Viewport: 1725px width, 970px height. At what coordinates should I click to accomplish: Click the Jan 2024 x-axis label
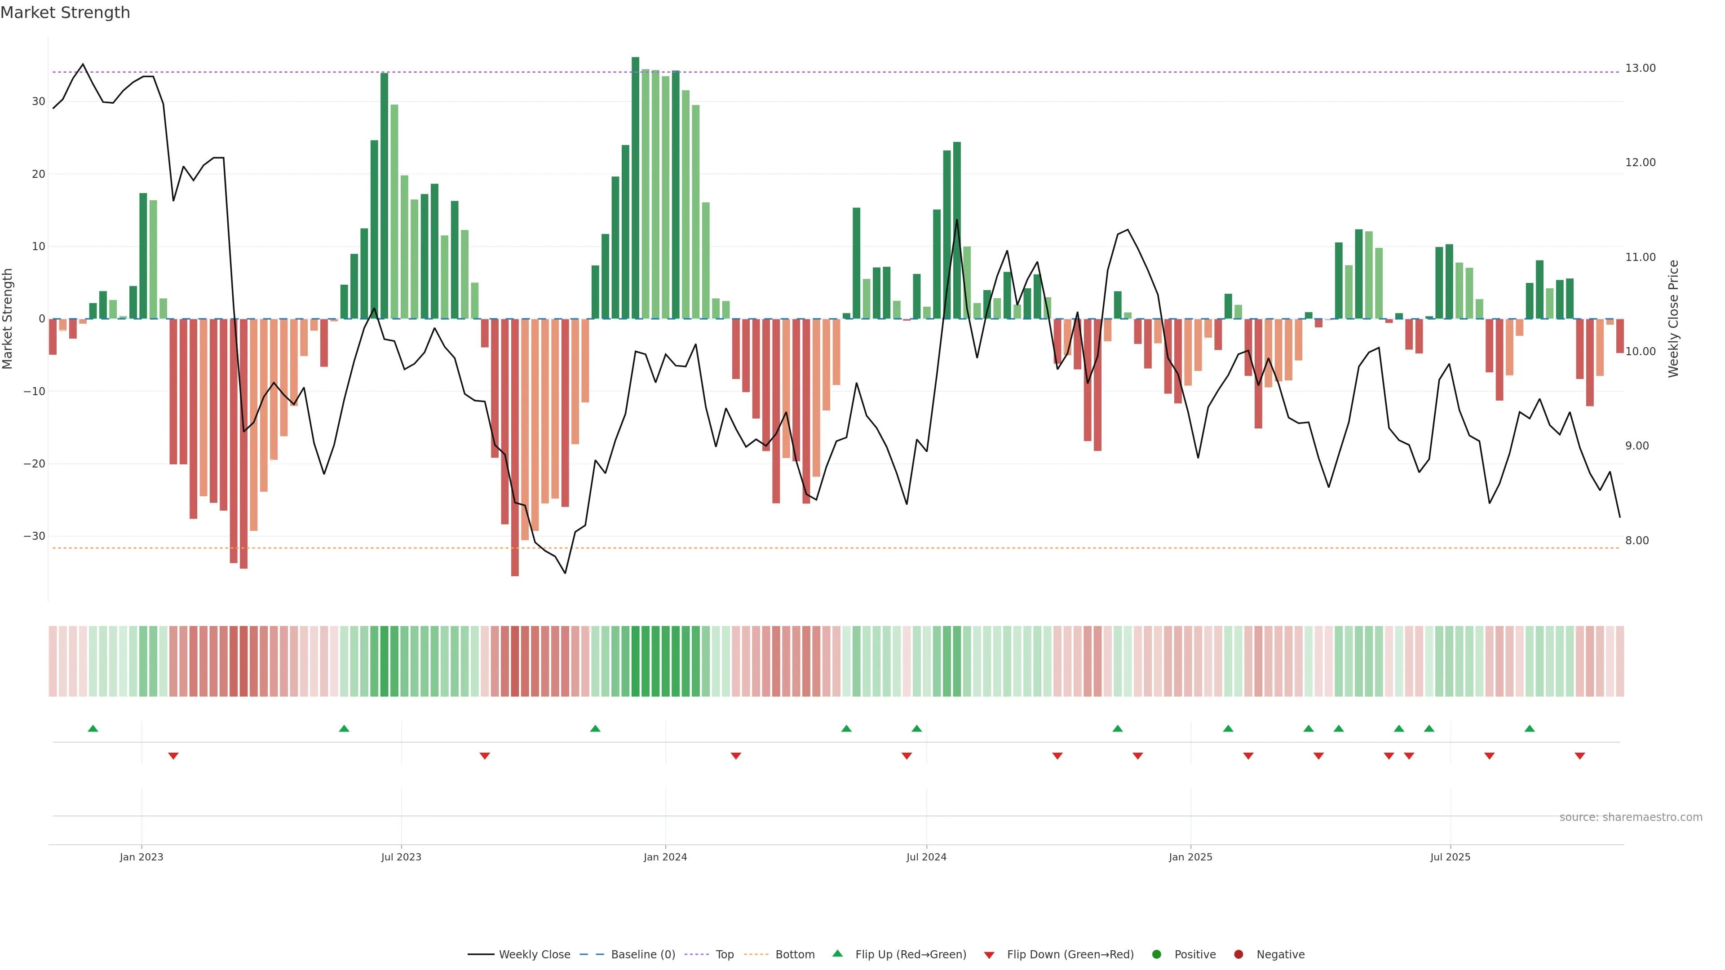tap(665, 857)
